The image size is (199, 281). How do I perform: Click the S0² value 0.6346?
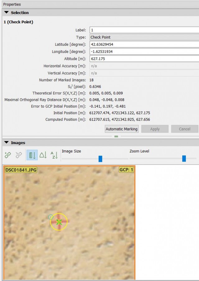click(95, 87)
